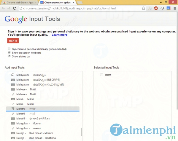
Task: Select Navajo - Diné bizaad - Modern
Action: (35, 133)
